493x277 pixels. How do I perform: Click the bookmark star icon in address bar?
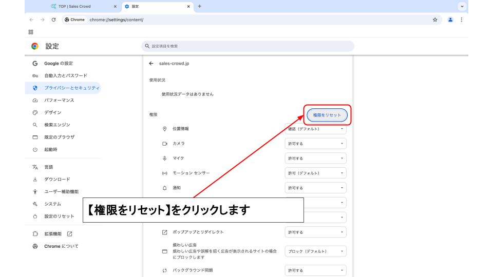tap(435, 19)
